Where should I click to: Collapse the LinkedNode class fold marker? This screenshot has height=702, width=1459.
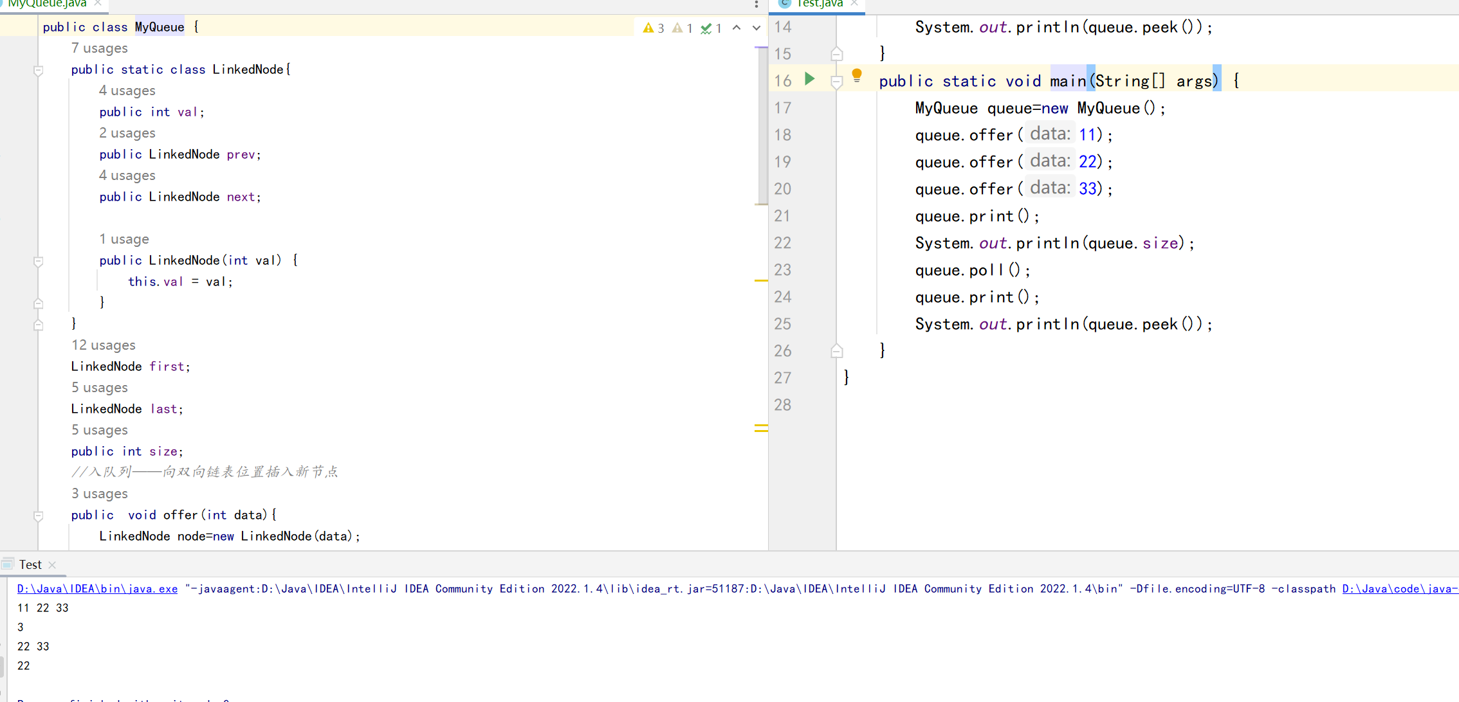click(39, 70)
